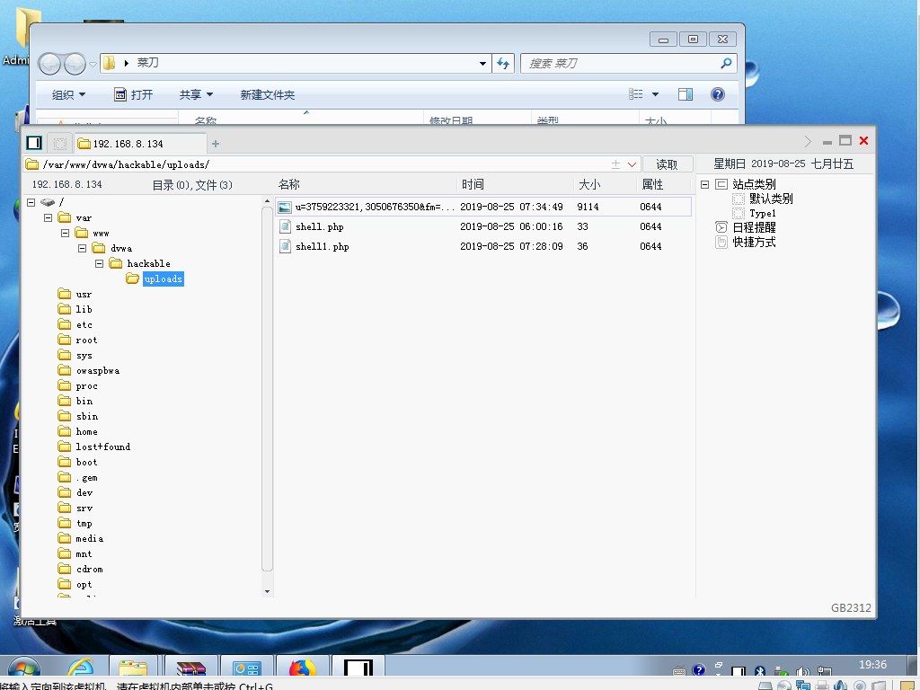
Task: Click Explorer help icon
Action: (x=717, y=94)
